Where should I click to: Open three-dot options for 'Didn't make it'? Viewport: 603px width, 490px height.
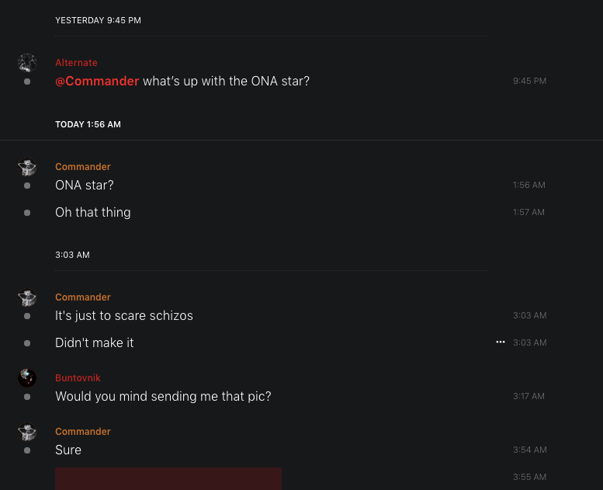pyautogui.click(x=501, y=342)
